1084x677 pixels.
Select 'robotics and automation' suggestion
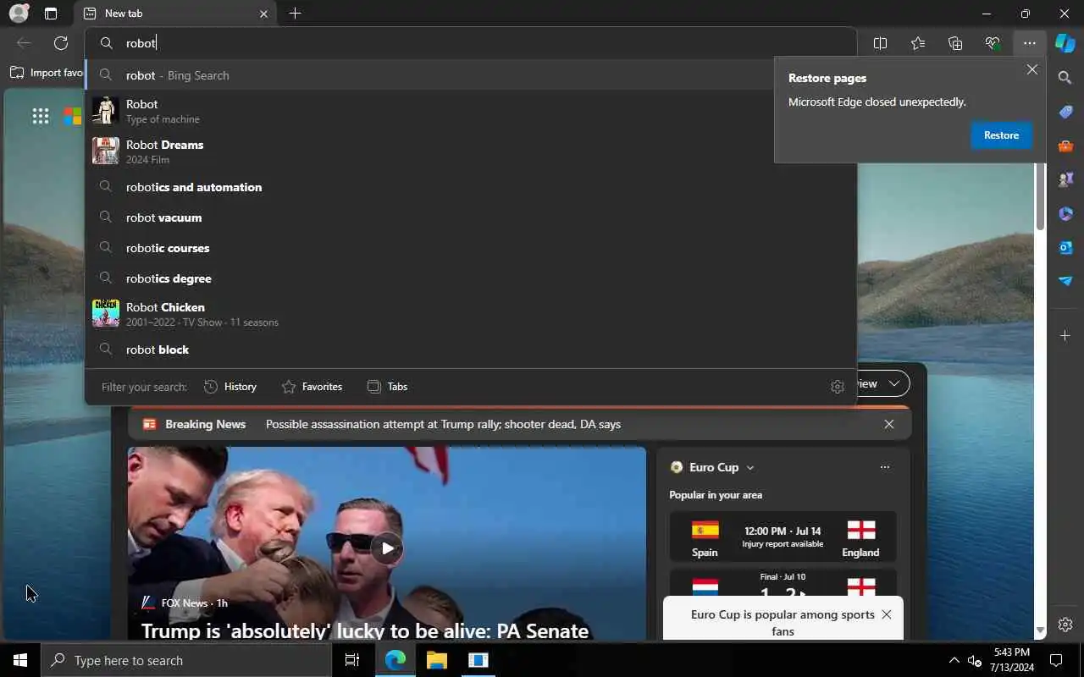click(x=471, y=187)
